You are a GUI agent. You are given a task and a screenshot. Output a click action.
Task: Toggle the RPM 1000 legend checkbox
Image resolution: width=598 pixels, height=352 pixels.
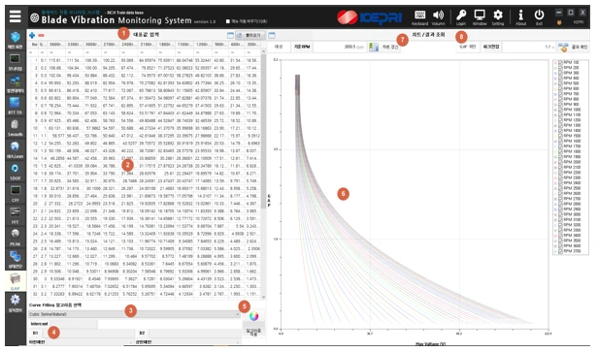[560, 110]
